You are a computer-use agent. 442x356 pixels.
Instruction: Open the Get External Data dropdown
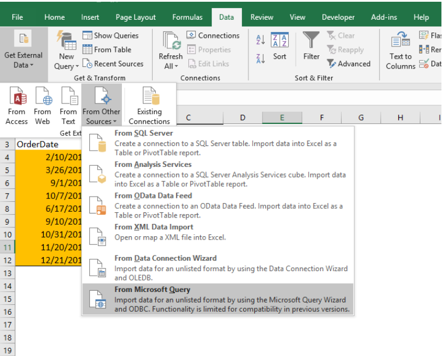point(23,55)
